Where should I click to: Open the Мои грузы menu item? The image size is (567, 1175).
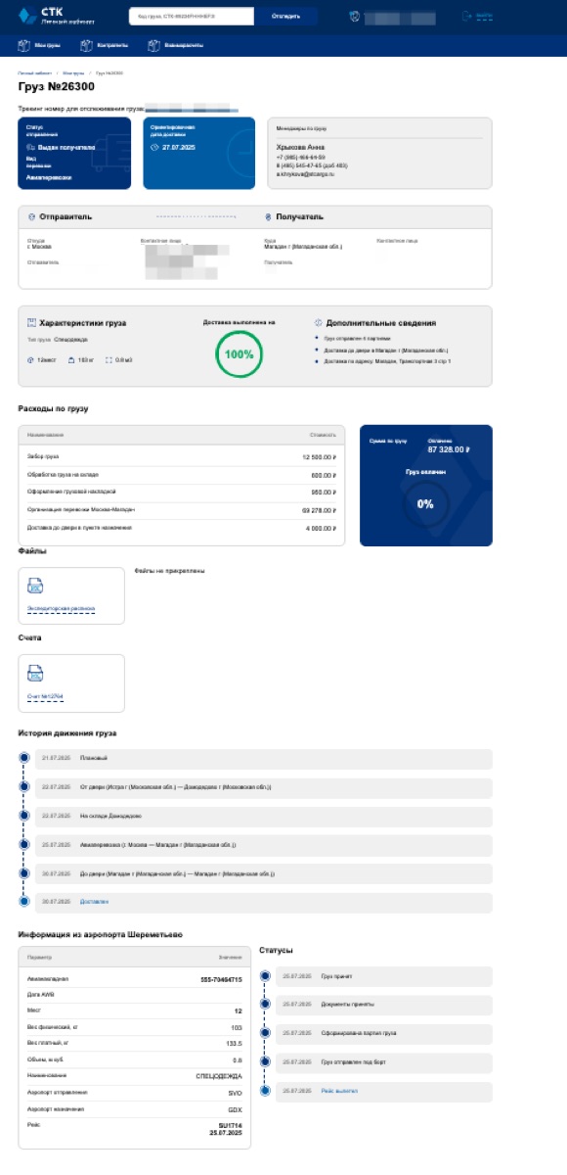point(48,45)
